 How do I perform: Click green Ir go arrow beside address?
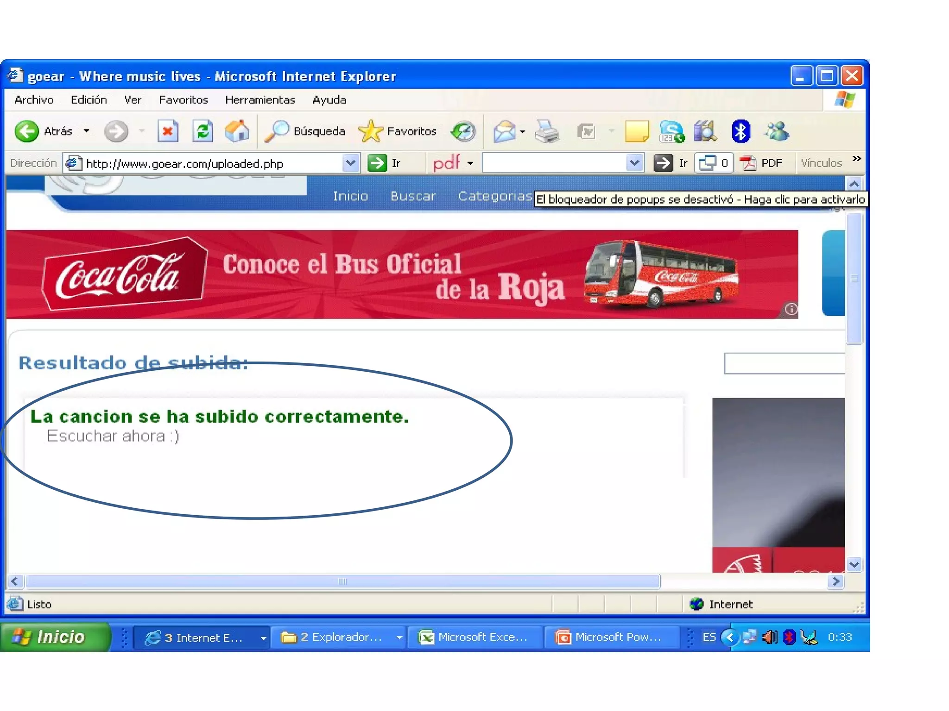point(377,163)
